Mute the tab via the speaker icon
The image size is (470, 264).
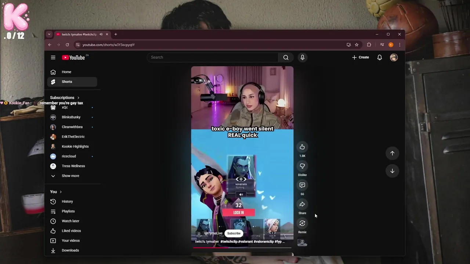coord(101,34)
